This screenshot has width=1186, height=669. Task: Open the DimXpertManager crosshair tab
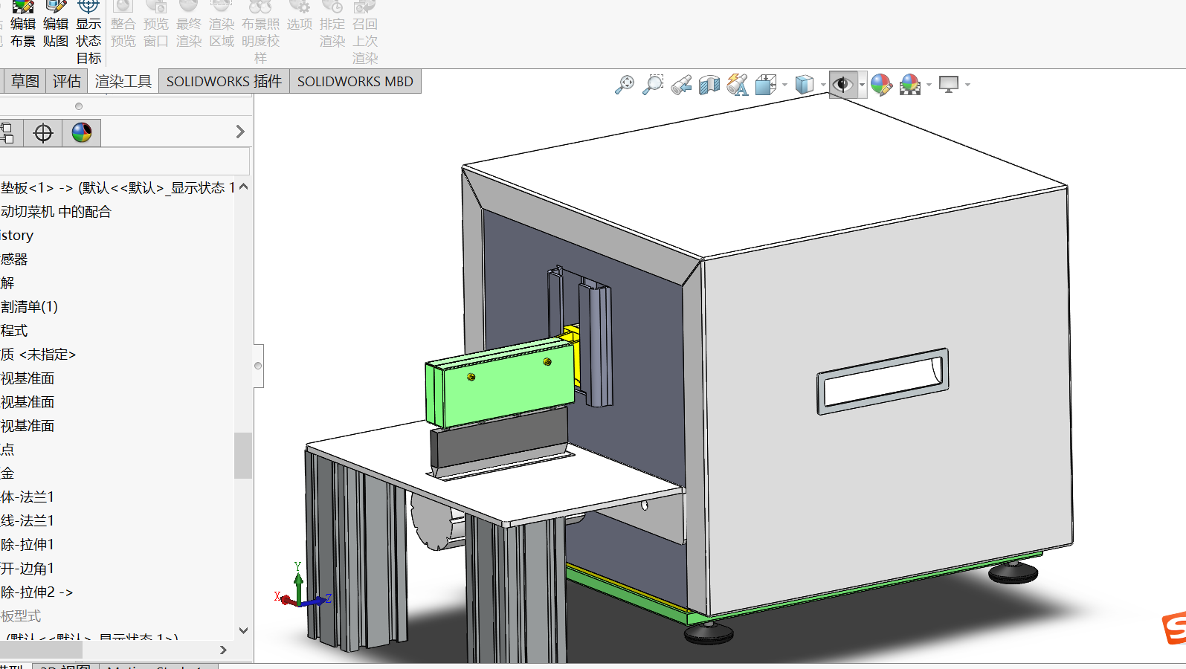(43, 133)
